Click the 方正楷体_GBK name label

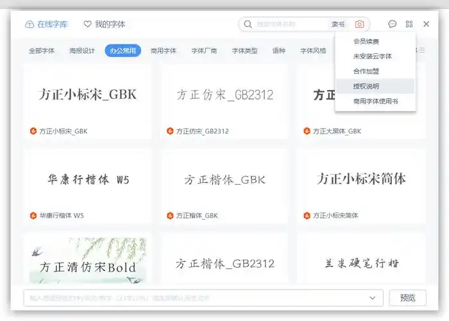pos(197,216)
